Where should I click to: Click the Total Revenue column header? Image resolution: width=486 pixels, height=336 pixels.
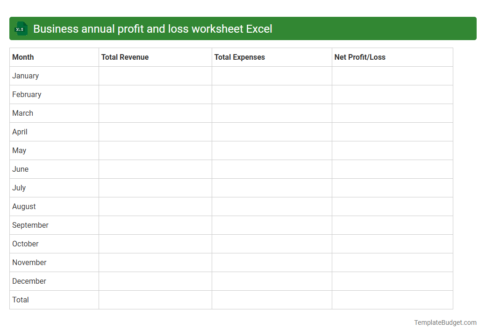124,57
